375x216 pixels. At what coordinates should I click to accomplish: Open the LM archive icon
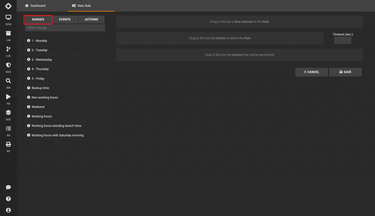(x=8, y=33)
